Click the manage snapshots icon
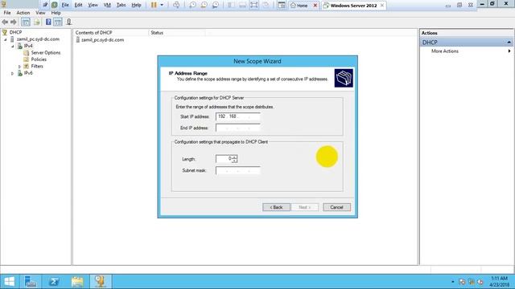515x289 pixels. 216,5
